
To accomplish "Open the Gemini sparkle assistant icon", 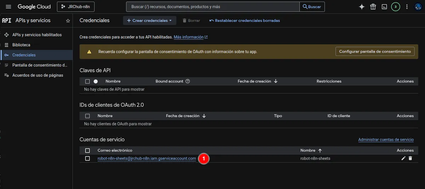I will point(362,7).
